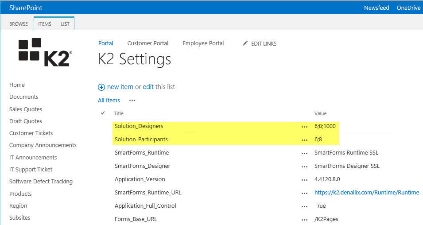Click the True value
Viewport: 423px width, 225px height.
320,206
